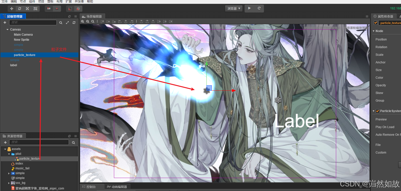The image size is (401, 191).
Task: Align selected nodes to bottom
Action: click(114, 22)
